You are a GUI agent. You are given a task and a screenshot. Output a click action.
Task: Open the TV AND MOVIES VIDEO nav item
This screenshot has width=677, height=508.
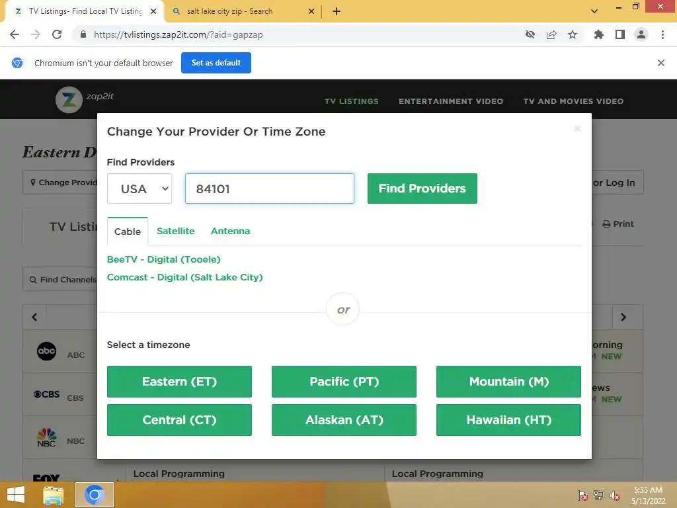click(x=573, y=101)
